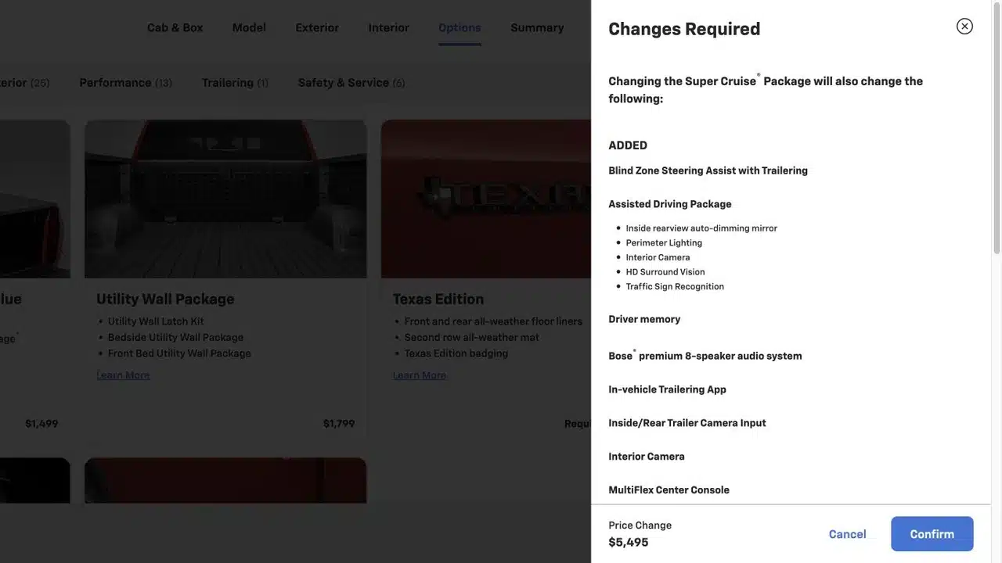Go to the Model step
The image size is (1002, 563).
(249, 27)
